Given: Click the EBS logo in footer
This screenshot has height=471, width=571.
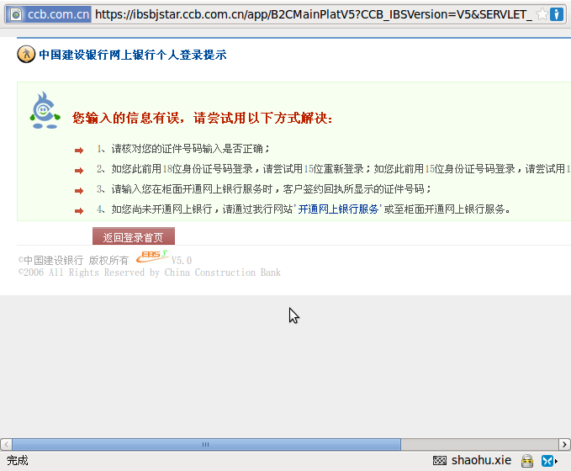Looking at the screenshot, I should pyautogui.click(x=152, y=257).
